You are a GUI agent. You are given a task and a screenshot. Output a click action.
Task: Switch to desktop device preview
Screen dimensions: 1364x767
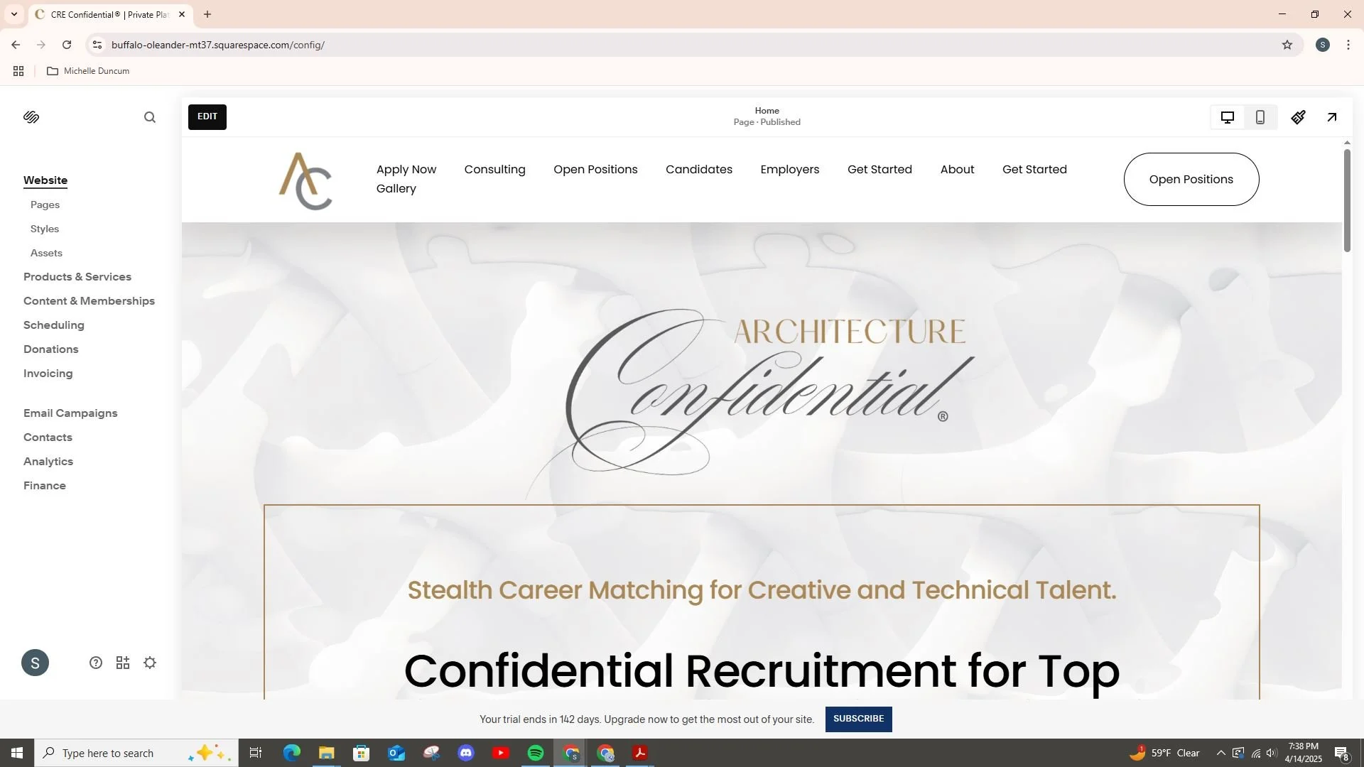click(x=1227, y=117)
